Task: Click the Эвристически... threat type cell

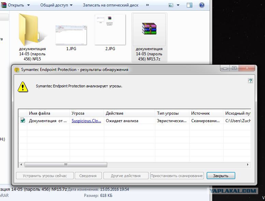Action: (x=172, y=121)
